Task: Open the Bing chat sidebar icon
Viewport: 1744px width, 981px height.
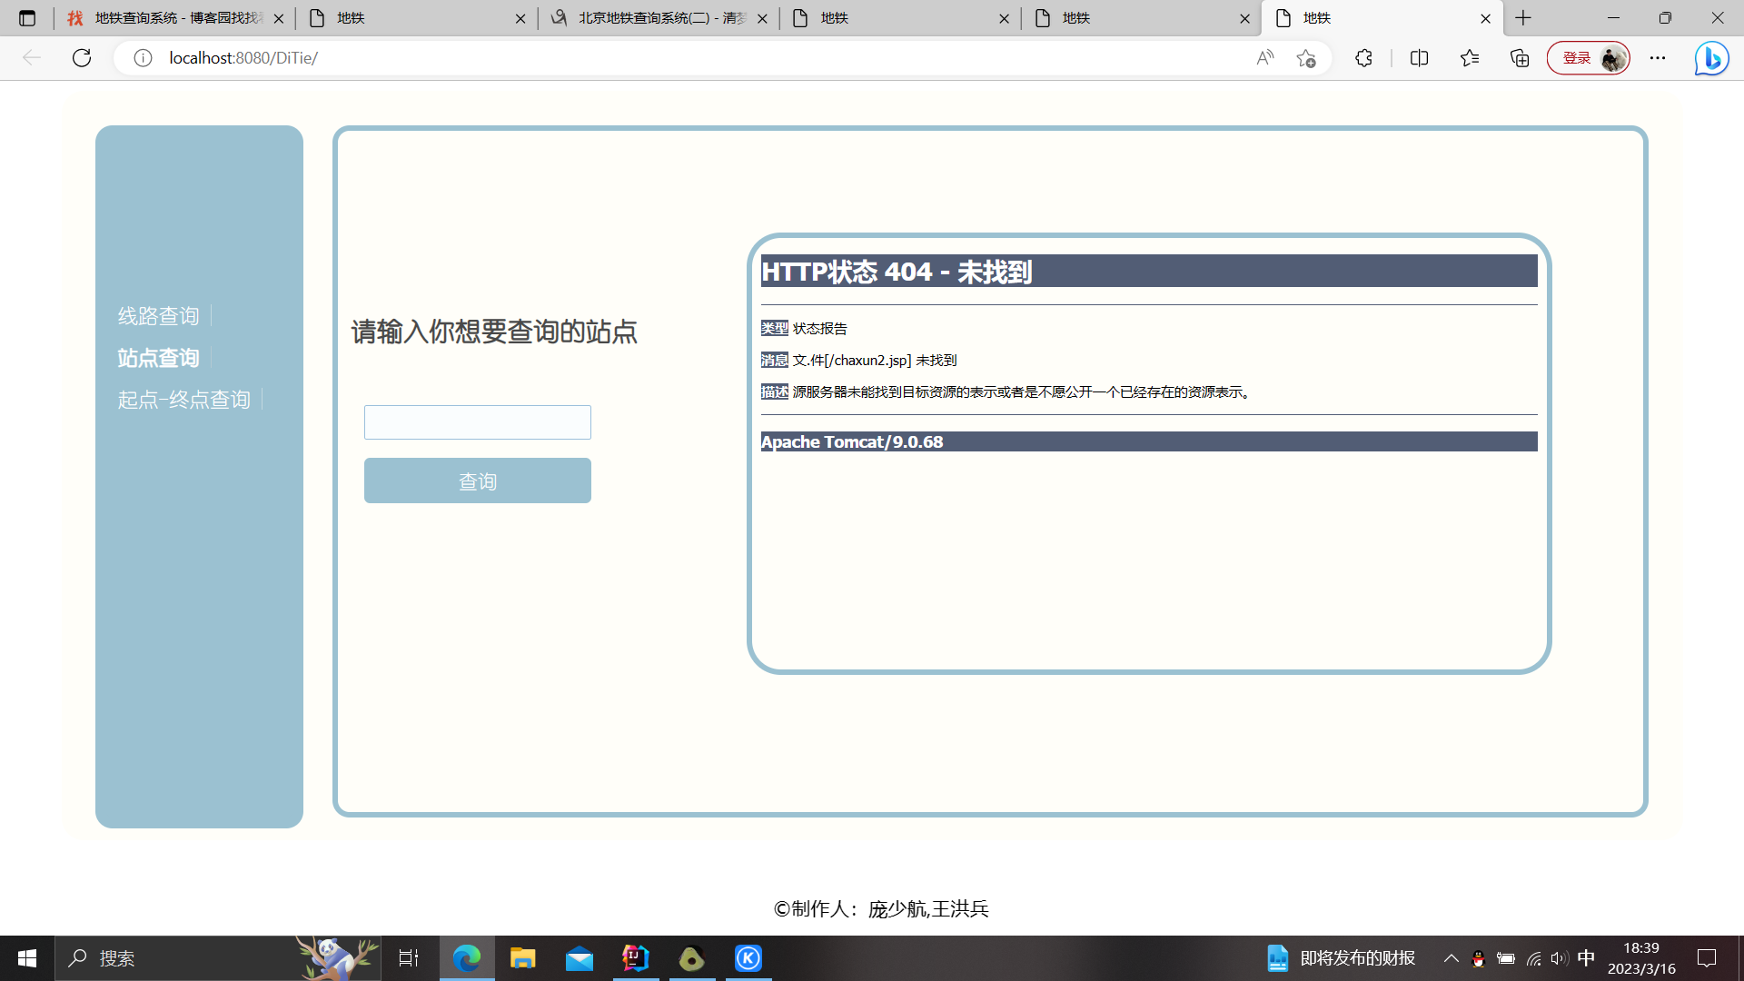Action: [x=1711, y=58]
